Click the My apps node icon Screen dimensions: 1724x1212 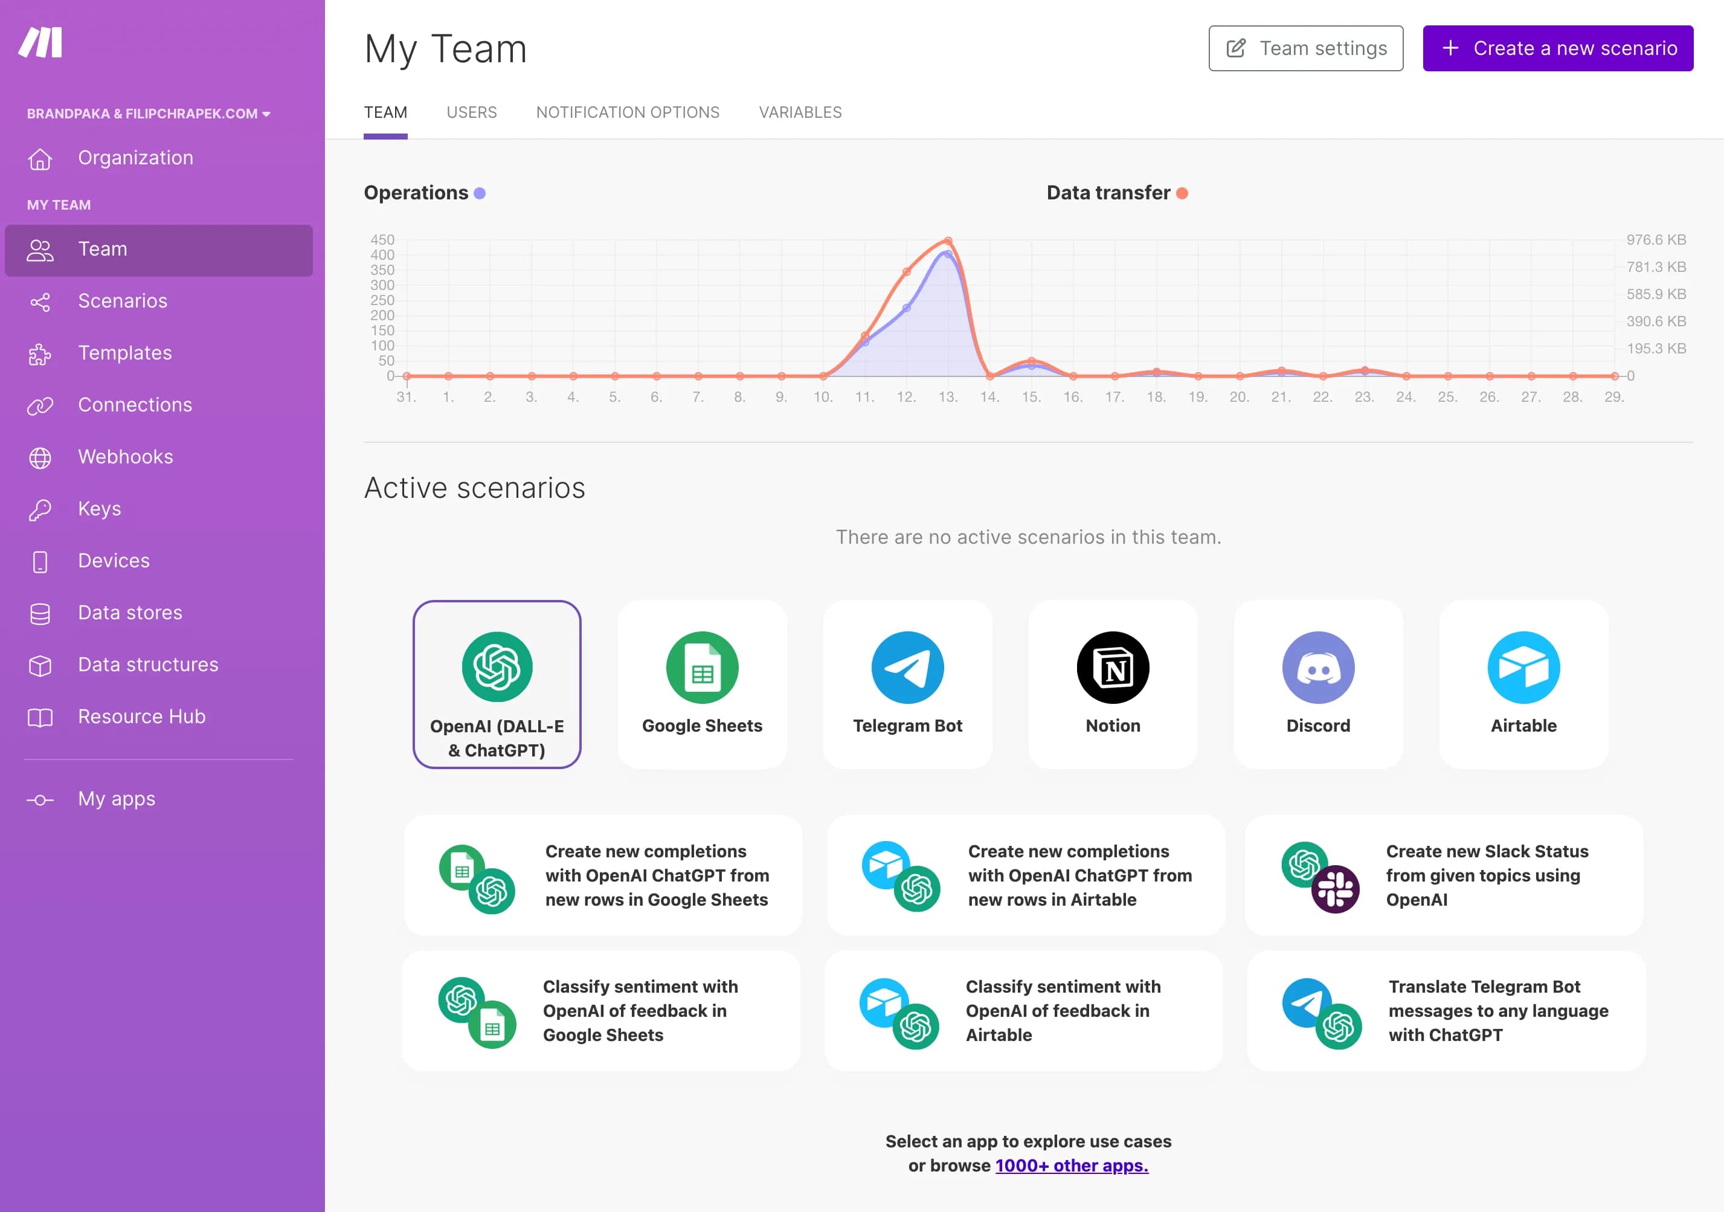(40, 800)
